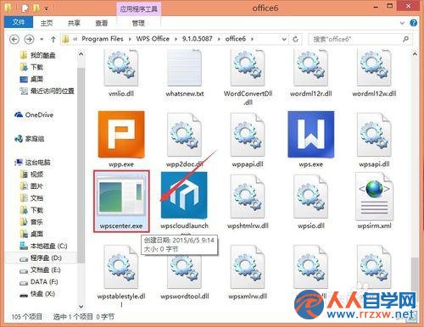Screen dimensions: 424x327
Task: Expand the chevron after WPS Office
Action: [176, 39]
